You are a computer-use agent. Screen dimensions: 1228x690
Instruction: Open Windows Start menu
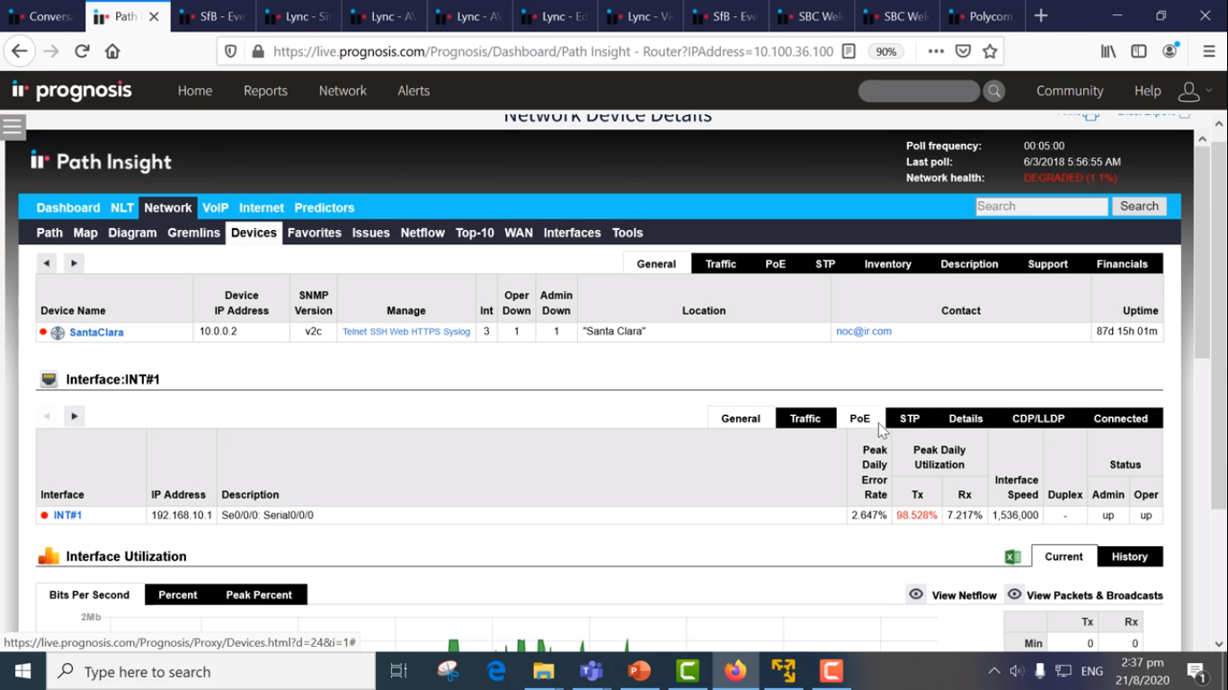tap(22, 671)
